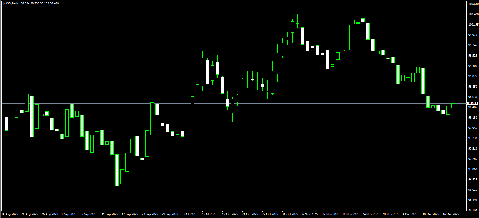
Task: Select the 16 Dec 2025 date marker
Action: 450,214
